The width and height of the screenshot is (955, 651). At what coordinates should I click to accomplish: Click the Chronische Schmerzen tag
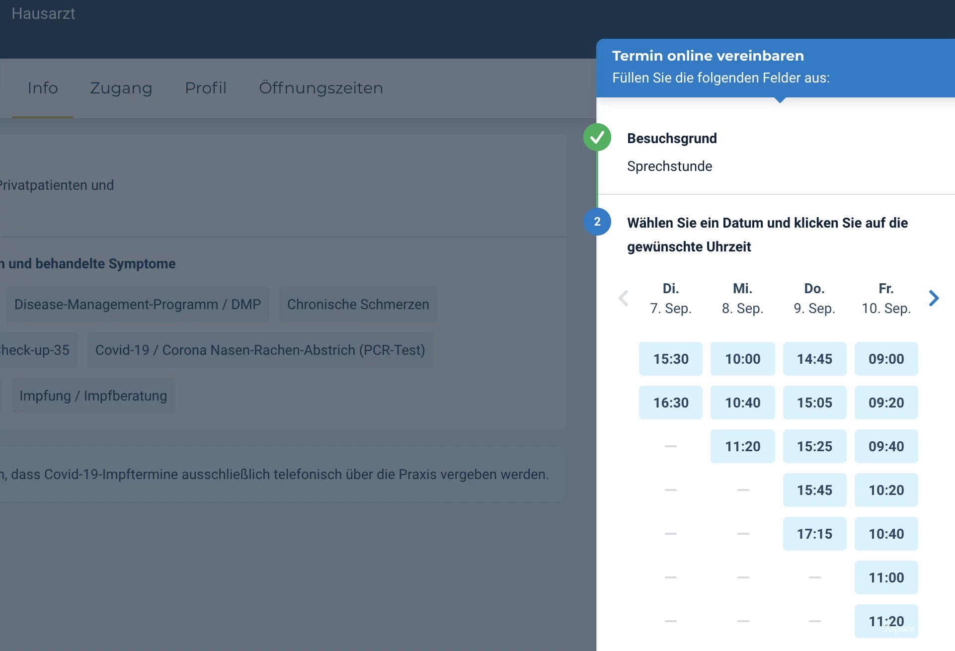358,304
